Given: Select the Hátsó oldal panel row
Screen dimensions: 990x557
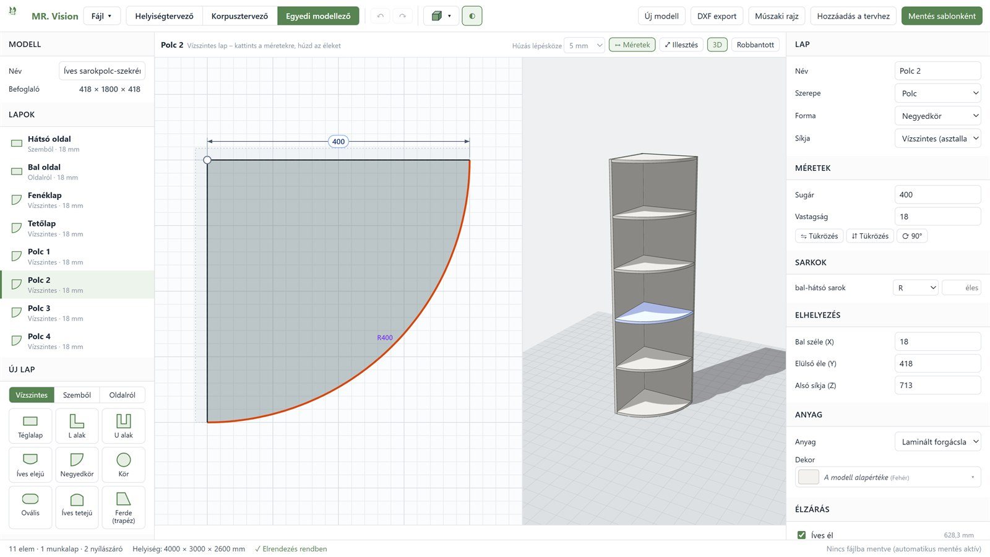Looking at the screenshot, I should point(77,144).
